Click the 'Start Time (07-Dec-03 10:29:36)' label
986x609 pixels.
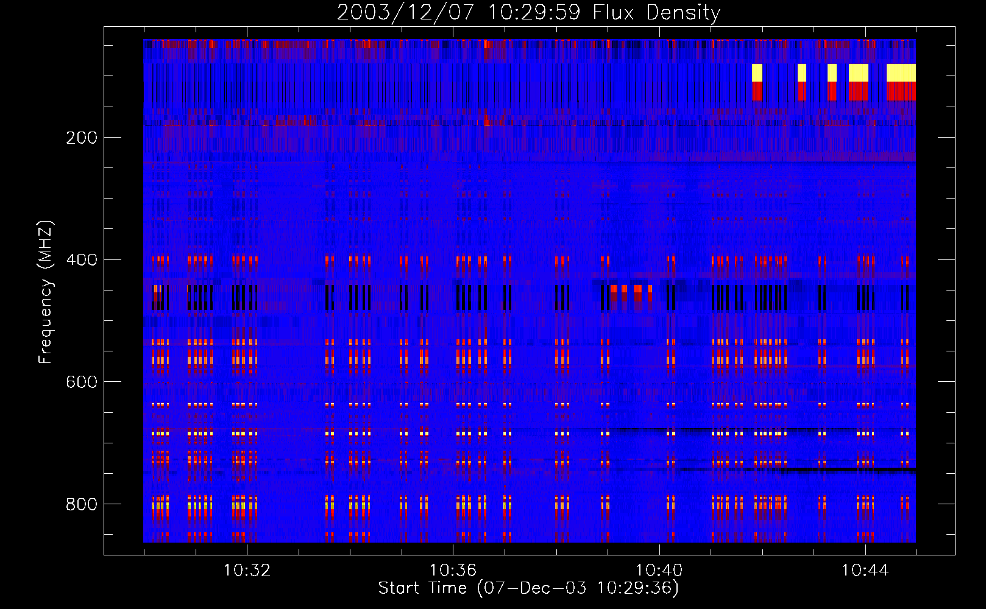click(x=528, y=588)
